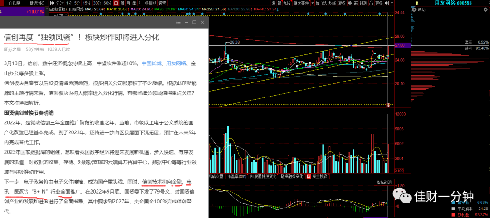Open the 更多 more options menu
Viewport: 490px width, 218px height.
coord(379,3)
